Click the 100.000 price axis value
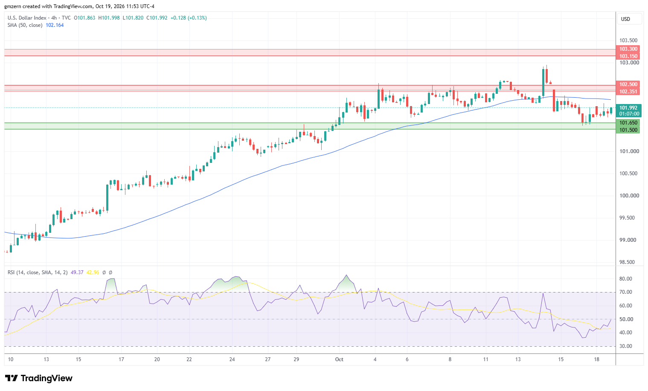The width and height of the screenshot is (648, 391). pyautogui.click(x=629, y=196)
